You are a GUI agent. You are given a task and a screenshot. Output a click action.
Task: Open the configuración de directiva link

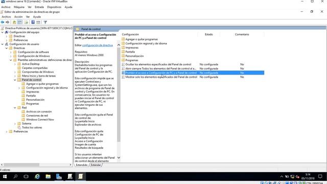98,45
